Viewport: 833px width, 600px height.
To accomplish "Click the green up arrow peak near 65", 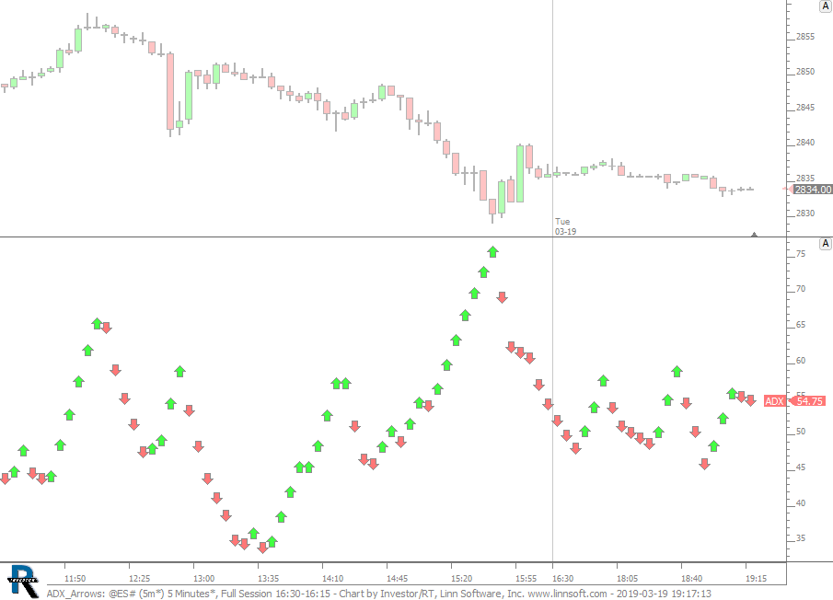I will point(97,323).
